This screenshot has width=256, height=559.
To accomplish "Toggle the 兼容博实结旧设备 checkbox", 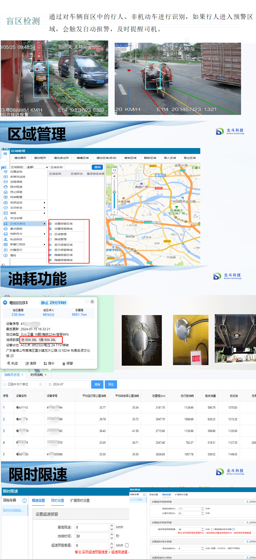I will tap(212, 529).
